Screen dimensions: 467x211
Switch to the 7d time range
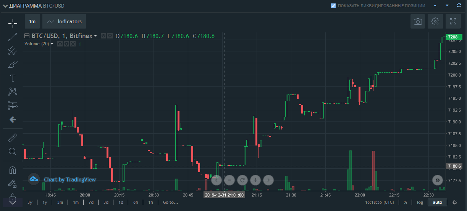91,202
